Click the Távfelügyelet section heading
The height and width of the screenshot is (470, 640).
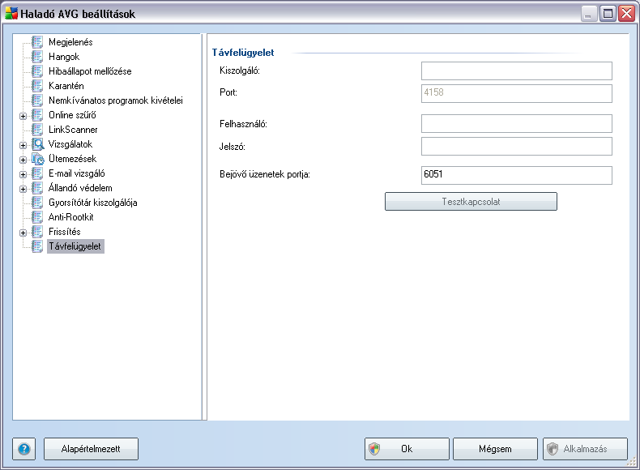(x=243, y=53)
